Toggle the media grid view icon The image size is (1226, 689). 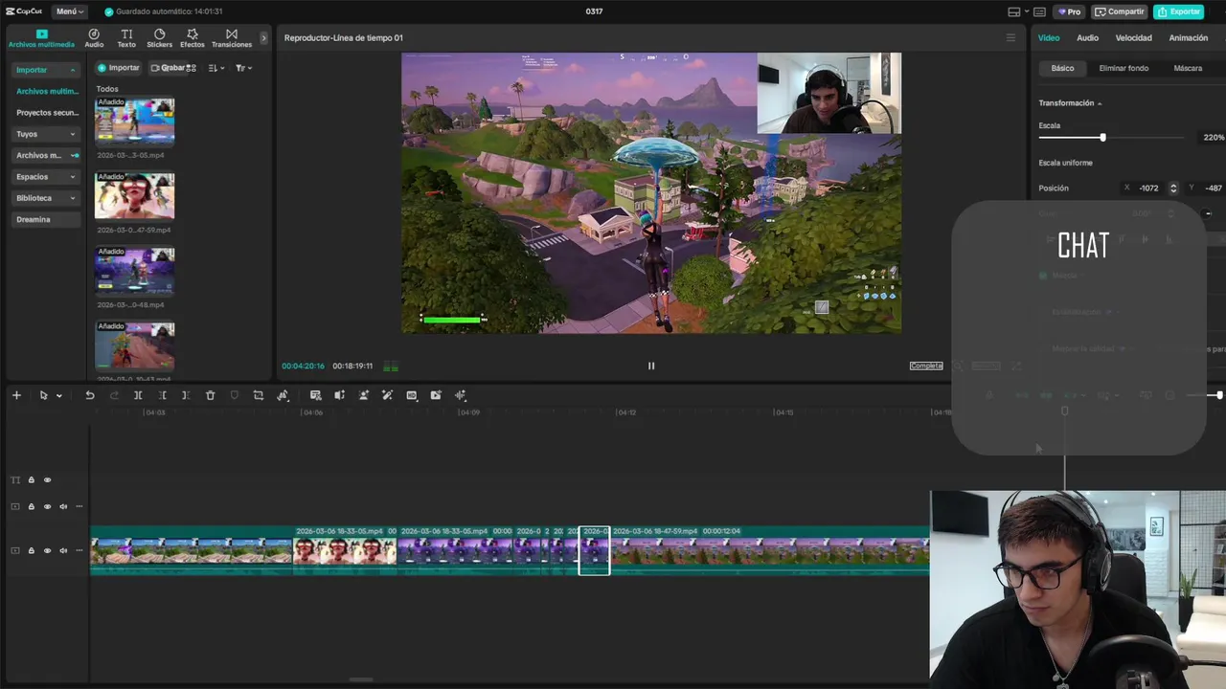click(192, 68)
